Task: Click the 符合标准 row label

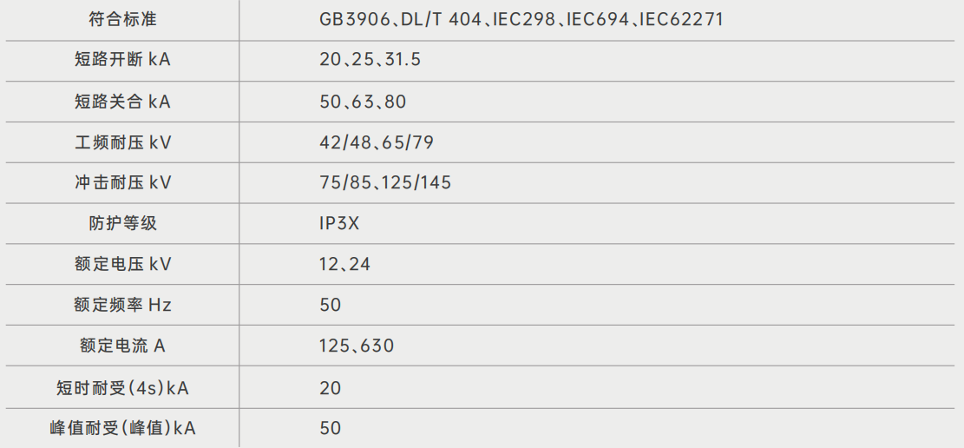Action: pos(122,19)
